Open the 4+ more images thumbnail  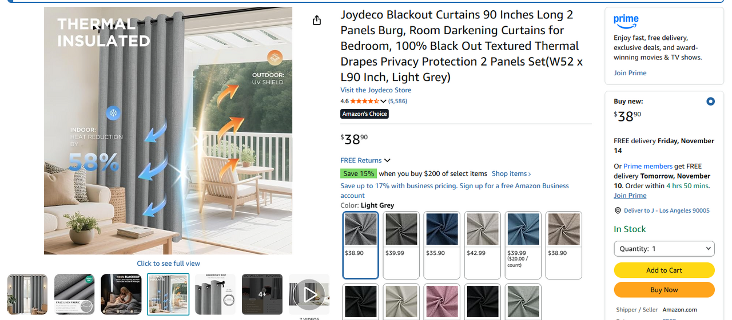point(262,294)
